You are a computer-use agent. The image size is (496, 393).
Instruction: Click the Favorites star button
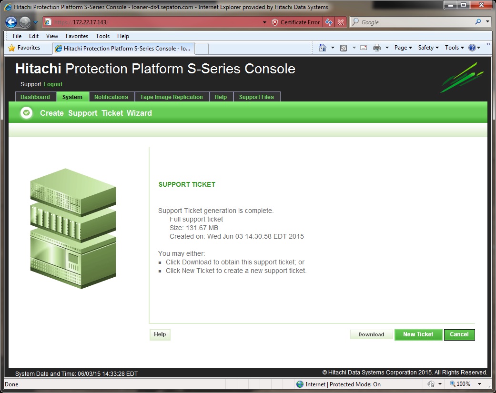[24, 48]
